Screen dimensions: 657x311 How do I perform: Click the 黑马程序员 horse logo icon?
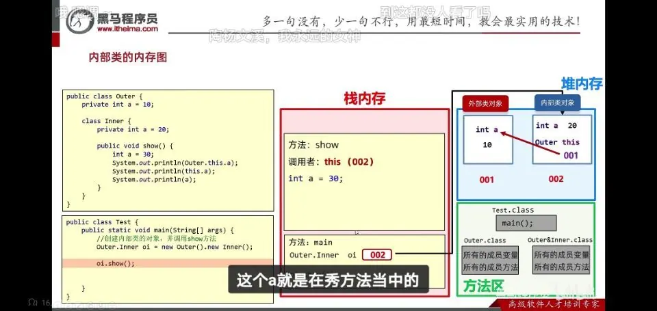click(x=79, y=21)
